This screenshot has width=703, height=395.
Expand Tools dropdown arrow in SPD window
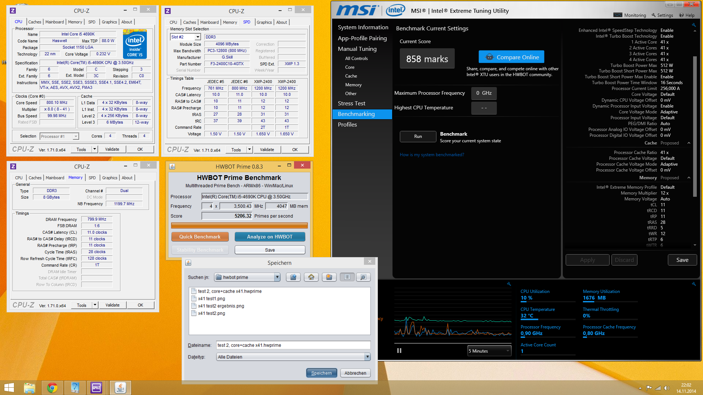(x=250, y=150)
